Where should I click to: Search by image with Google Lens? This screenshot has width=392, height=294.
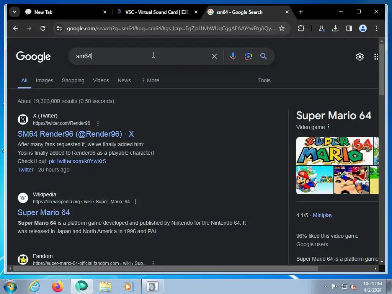click(x=248, y=56)
